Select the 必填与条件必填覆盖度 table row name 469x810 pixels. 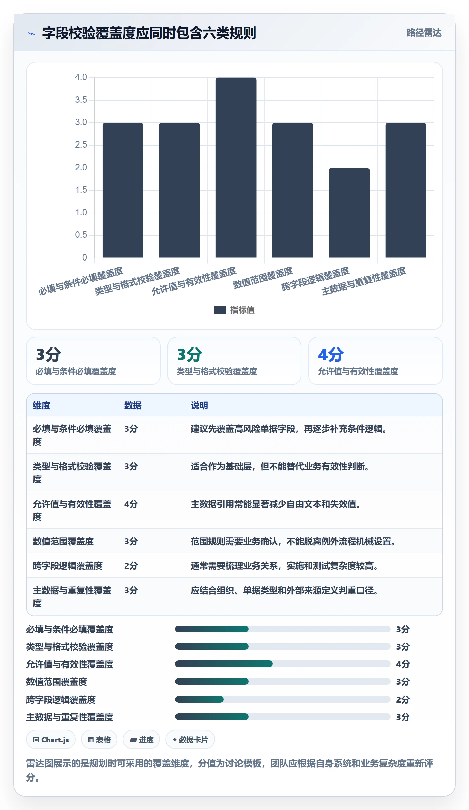tap(72, 435)
